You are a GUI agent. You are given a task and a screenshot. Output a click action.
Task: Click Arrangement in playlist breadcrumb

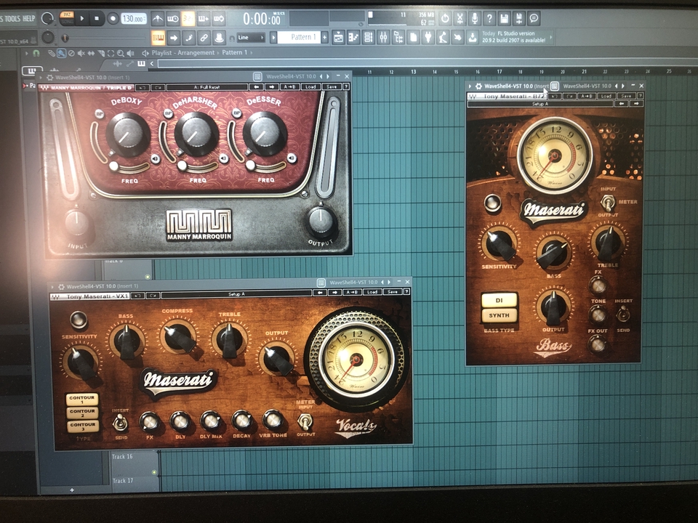(x=196, y=52)
